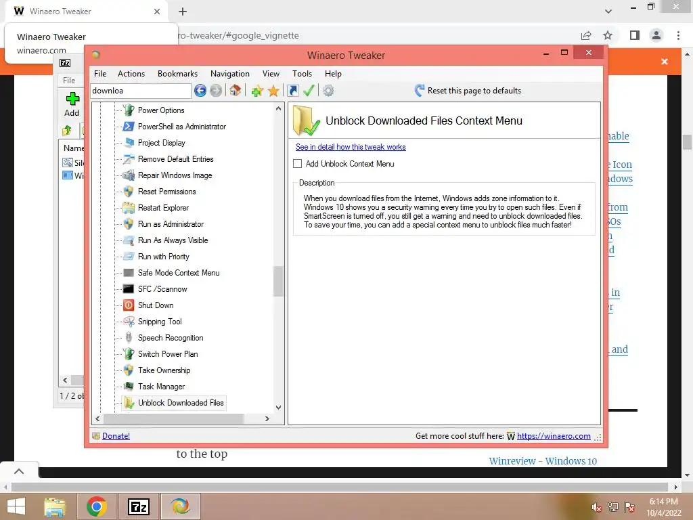Go to the Home page icon
This screenshot has height=520, width=693.
click(x=235, y=91)
